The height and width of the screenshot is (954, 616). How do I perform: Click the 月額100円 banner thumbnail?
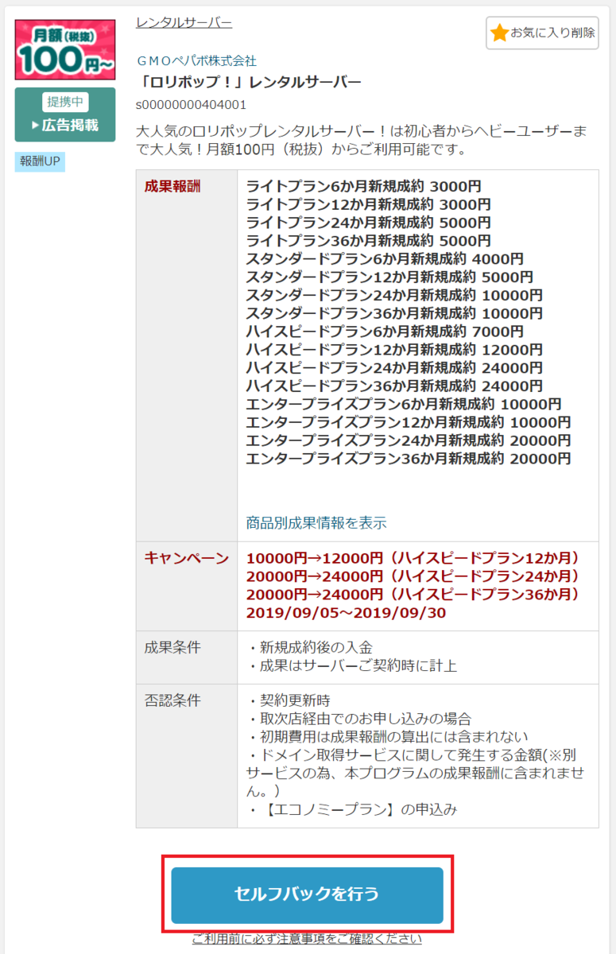click(x=65, y=50)
